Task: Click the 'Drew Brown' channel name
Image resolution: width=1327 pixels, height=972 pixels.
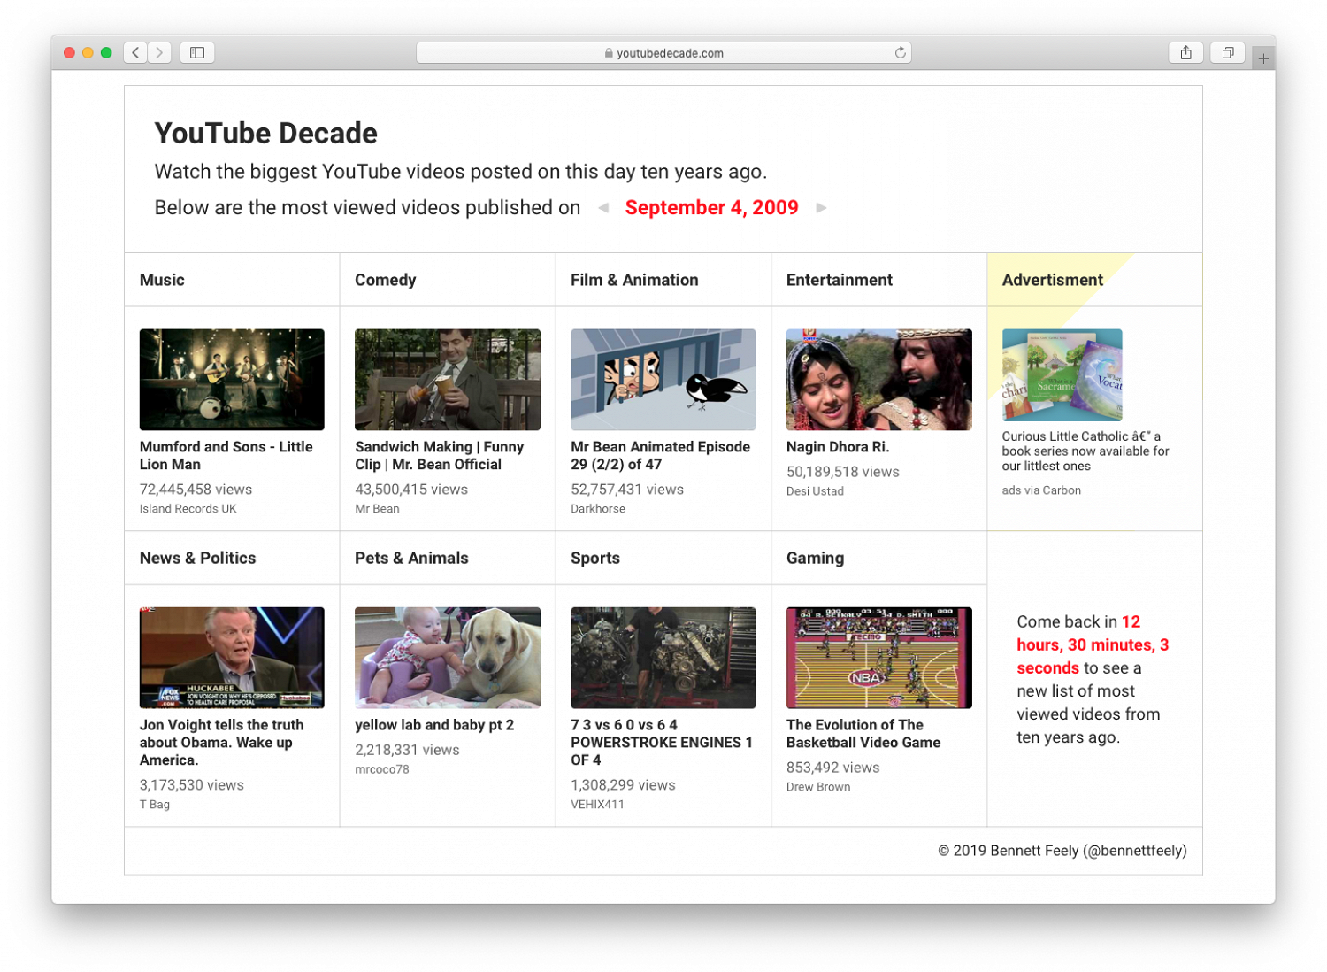Action: click(x=818, y=787)
